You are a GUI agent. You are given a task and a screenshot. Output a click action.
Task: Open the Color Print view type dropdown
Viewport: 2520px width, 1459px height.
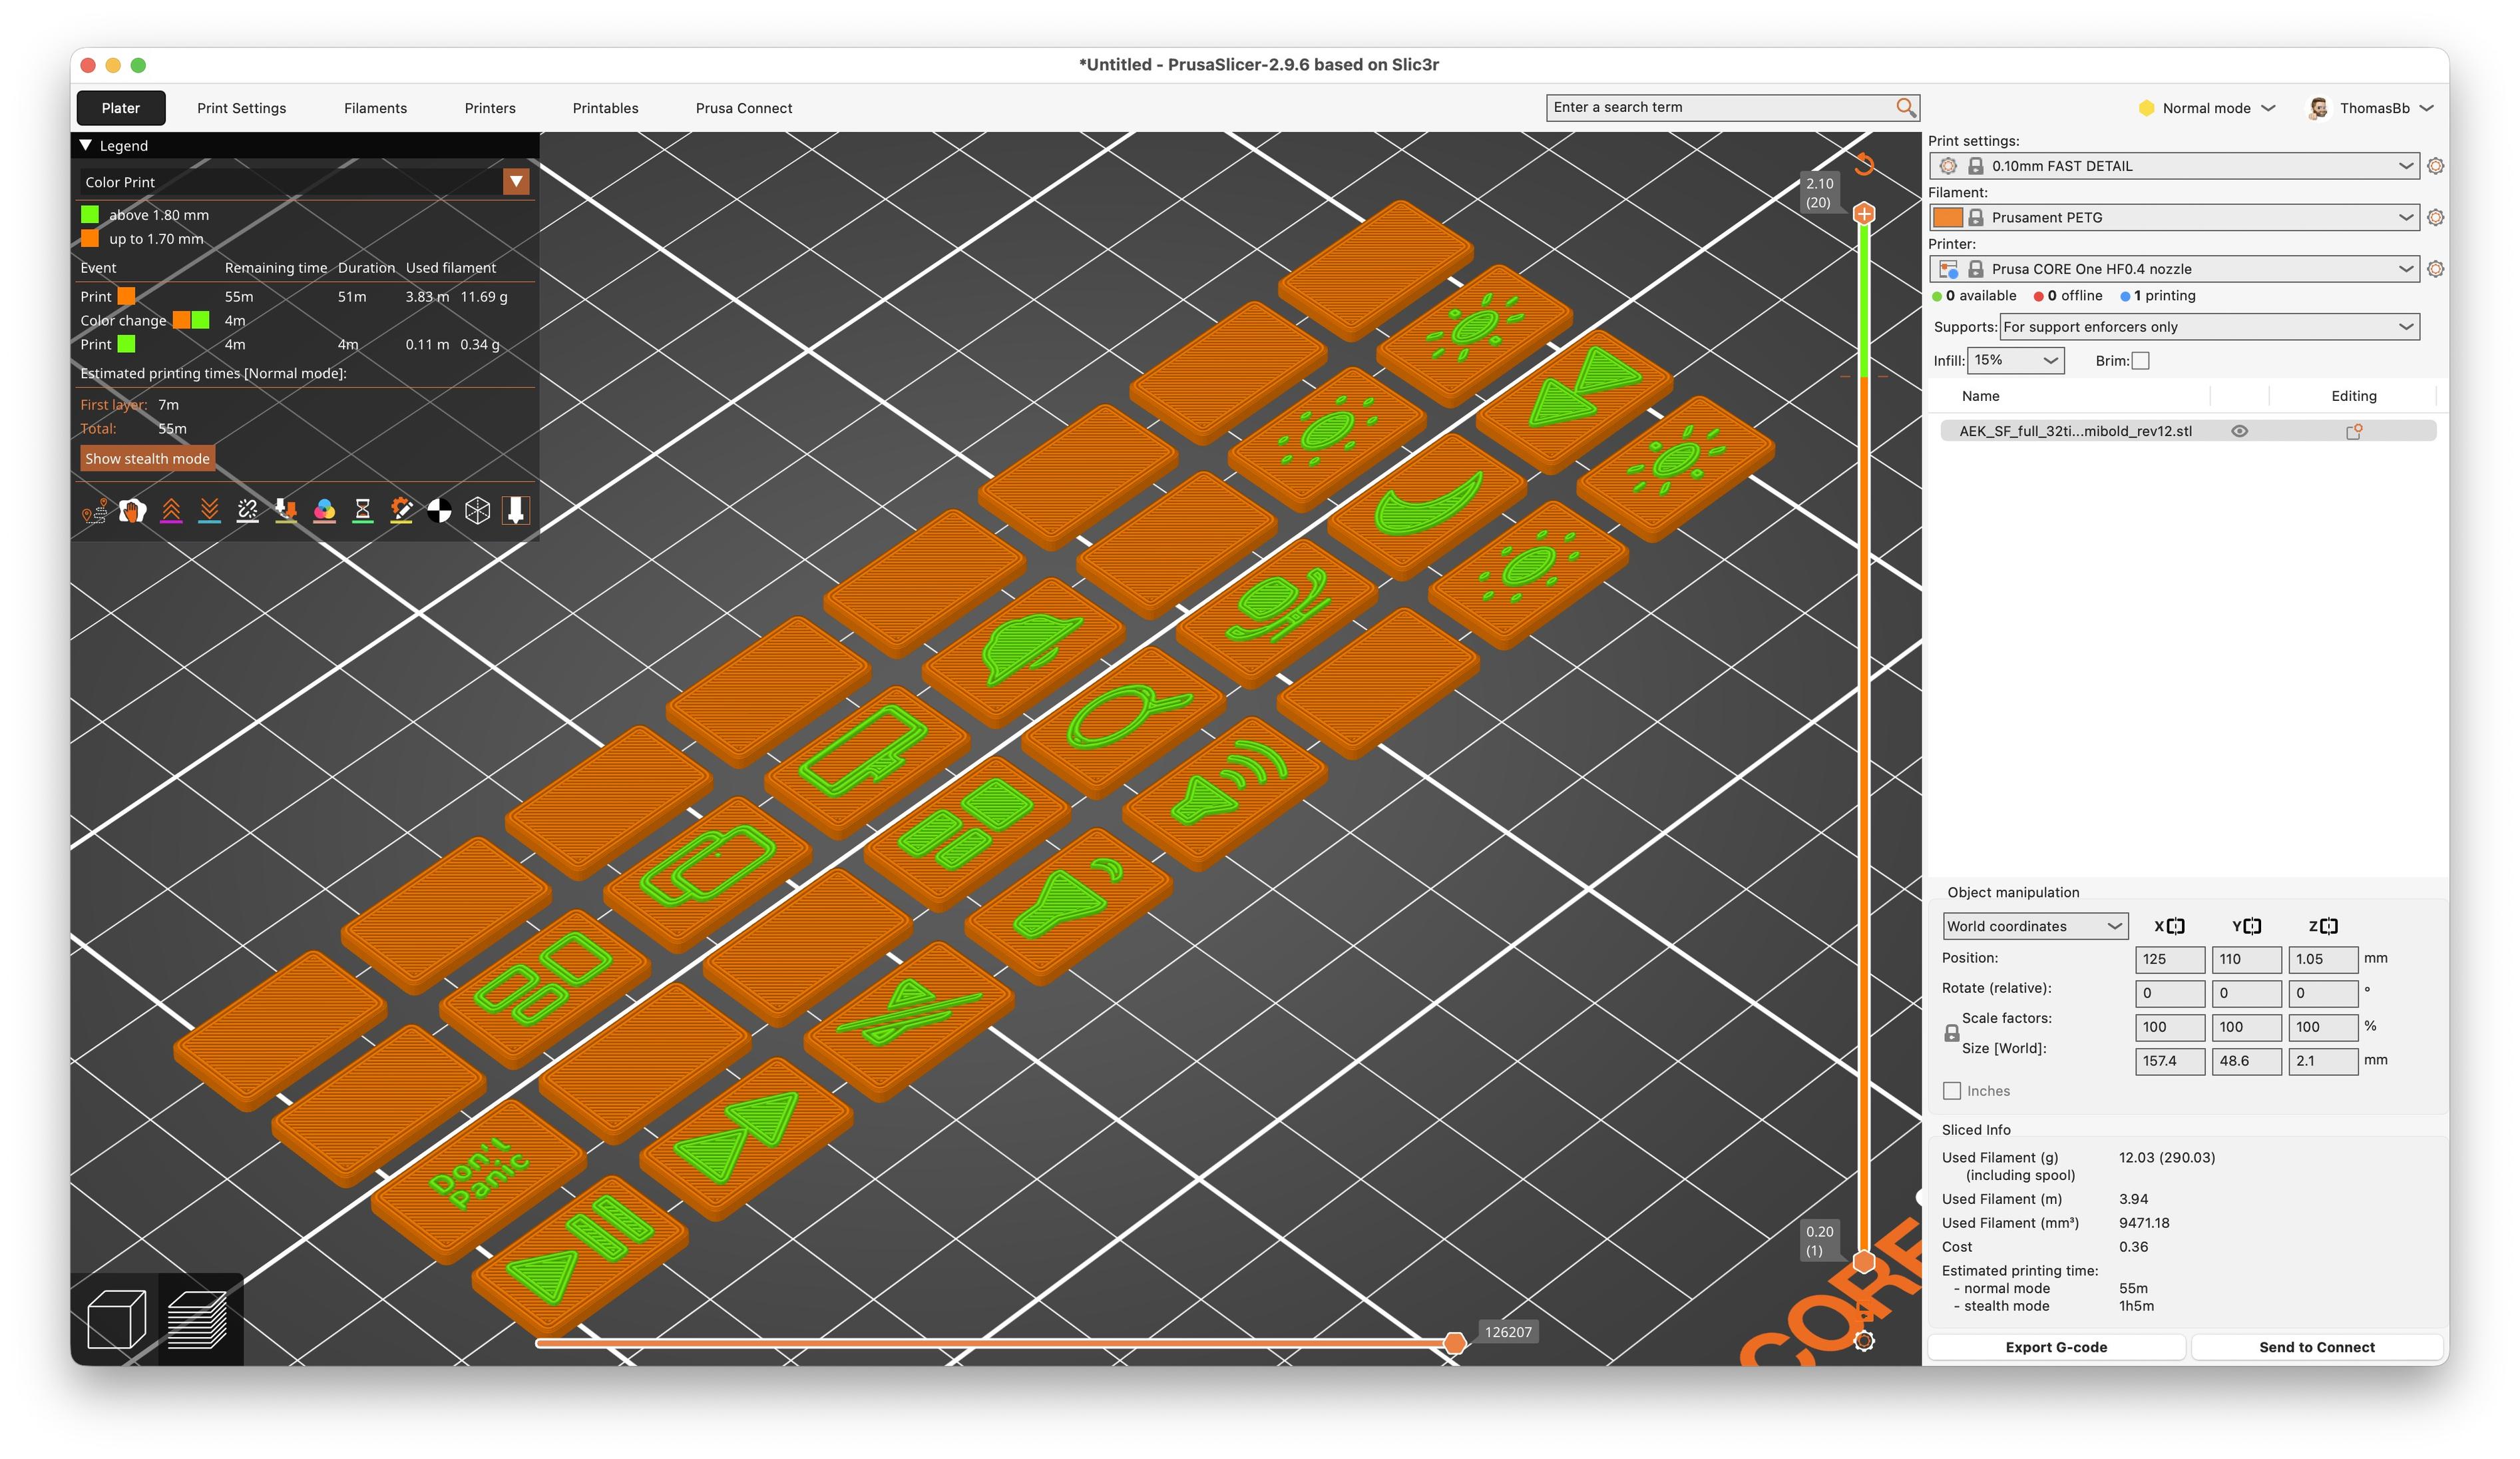point(305,182)
